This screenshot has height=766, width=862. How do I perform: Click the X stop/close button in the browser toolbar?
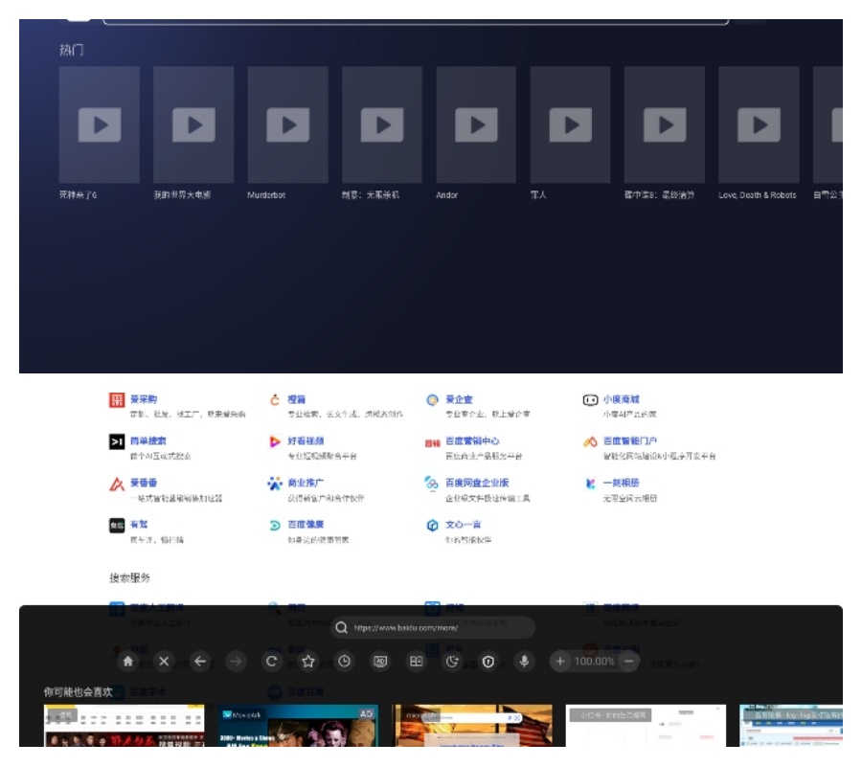click(164, 661)
